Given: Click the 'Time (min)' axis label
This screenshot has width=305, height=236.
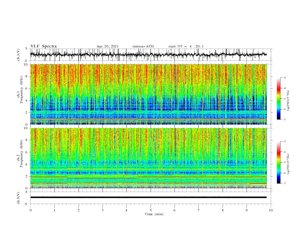Looking at the screenshot, I should [154, 214].
